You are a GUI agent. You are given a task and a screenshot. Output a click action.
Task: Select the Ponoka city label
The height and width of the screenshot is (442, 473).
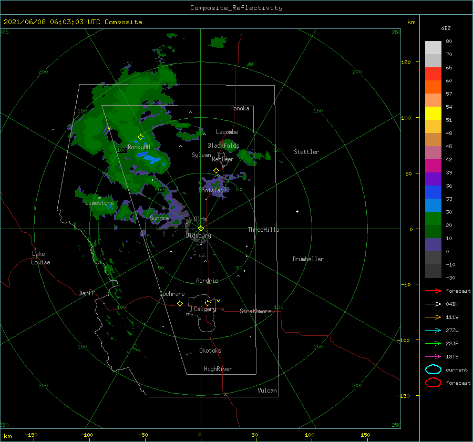coord(240,108)
